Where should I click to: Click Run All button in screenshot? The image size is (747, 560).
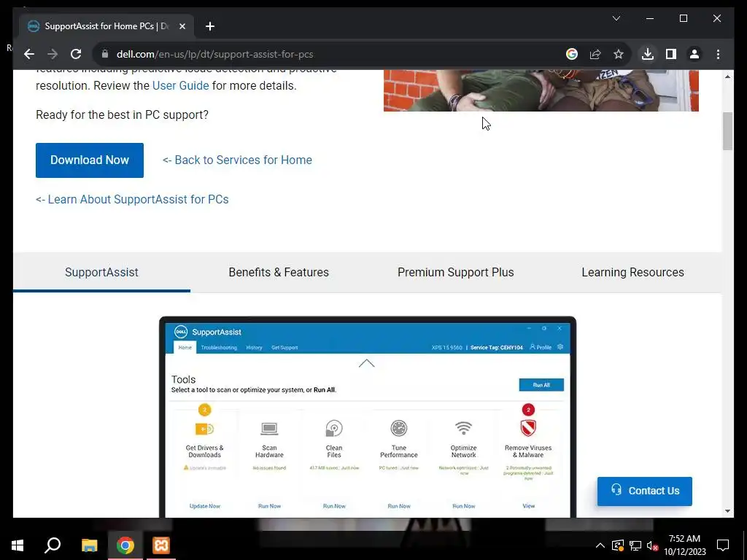tap(541, 385)
